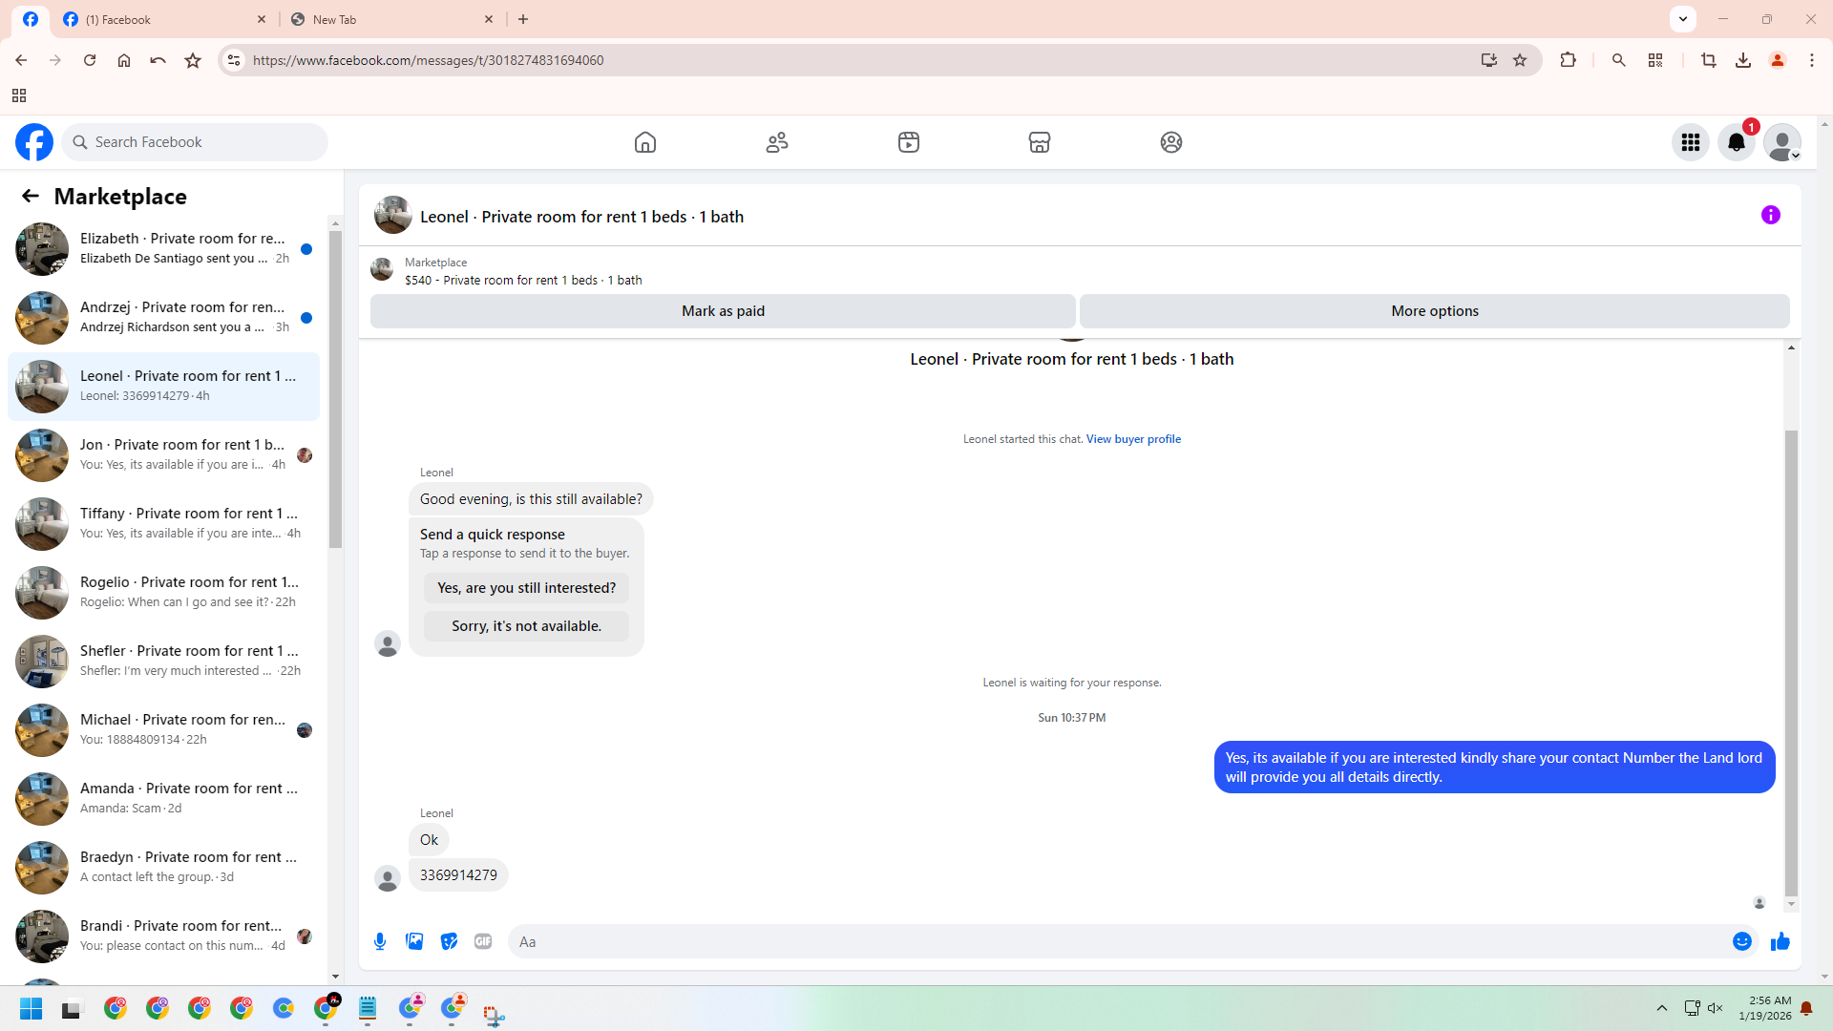1833x1031 pixels.
Task: Open Rogelio private room conversation
Action: coord(164,592)
